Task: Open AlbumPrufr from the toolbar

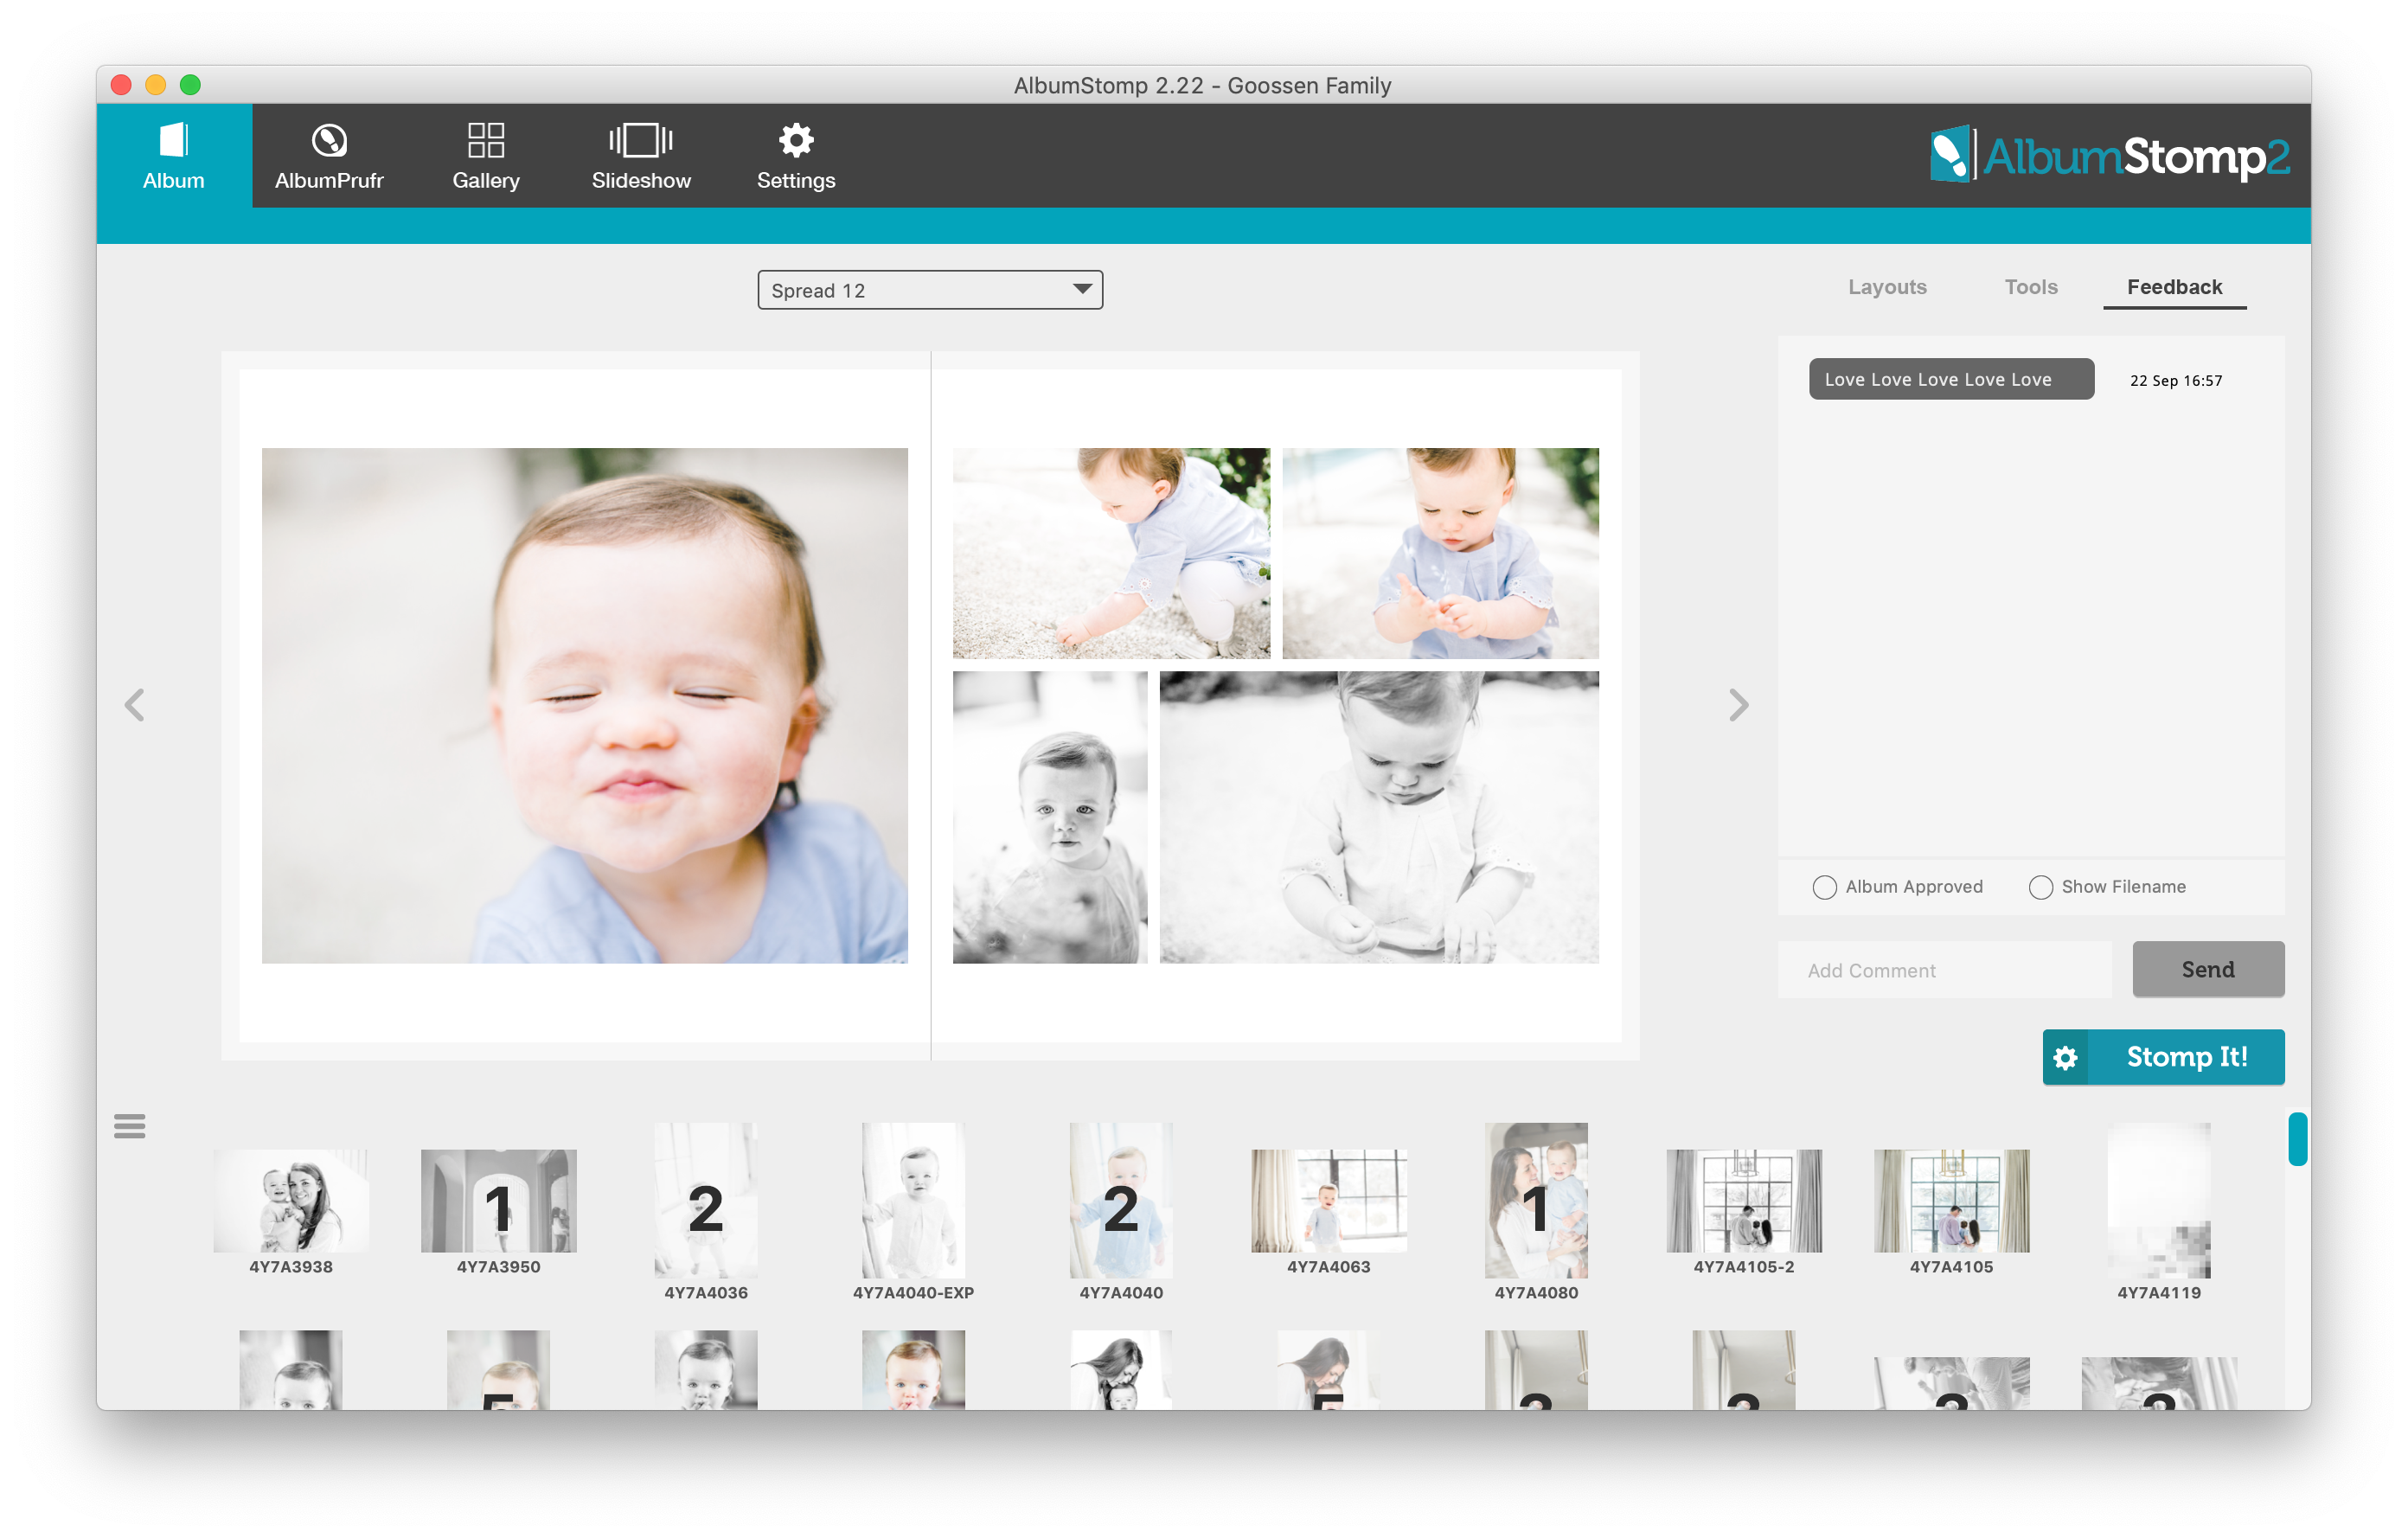Action: [x=329, y=155]
